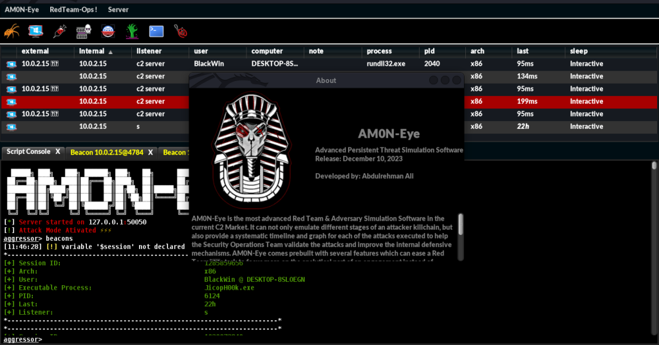Viewport: 659px width, 345px height.
Task: Click the blue terminal prompt icon
Action: tap(156, 32)
